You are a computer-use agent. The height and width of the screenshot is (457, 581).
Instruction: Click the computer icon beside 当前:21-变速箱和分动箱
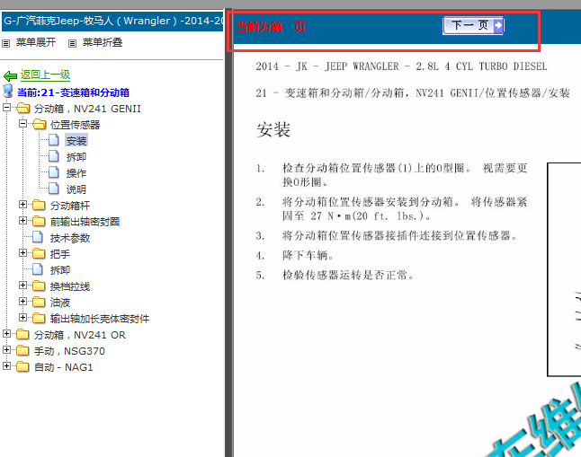click(8, 91)
